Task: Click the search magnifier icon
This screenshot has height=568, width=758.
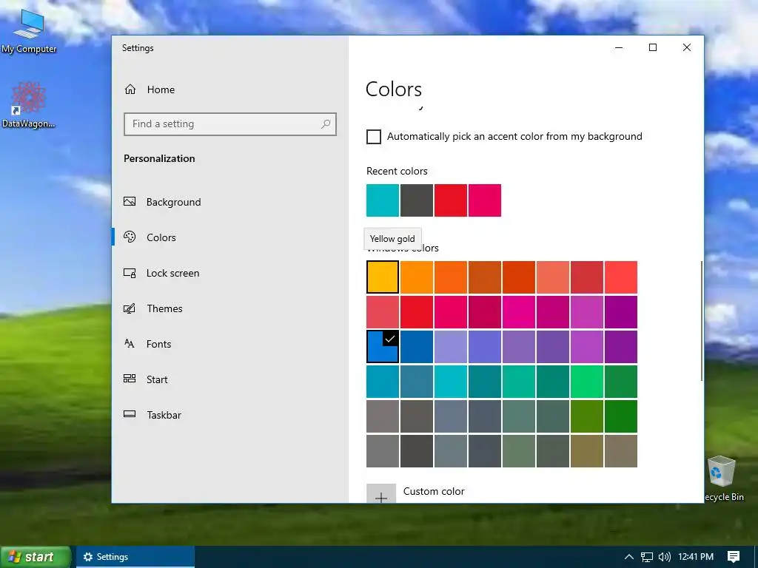Action: pyautogui.click(x=326, y=124)
